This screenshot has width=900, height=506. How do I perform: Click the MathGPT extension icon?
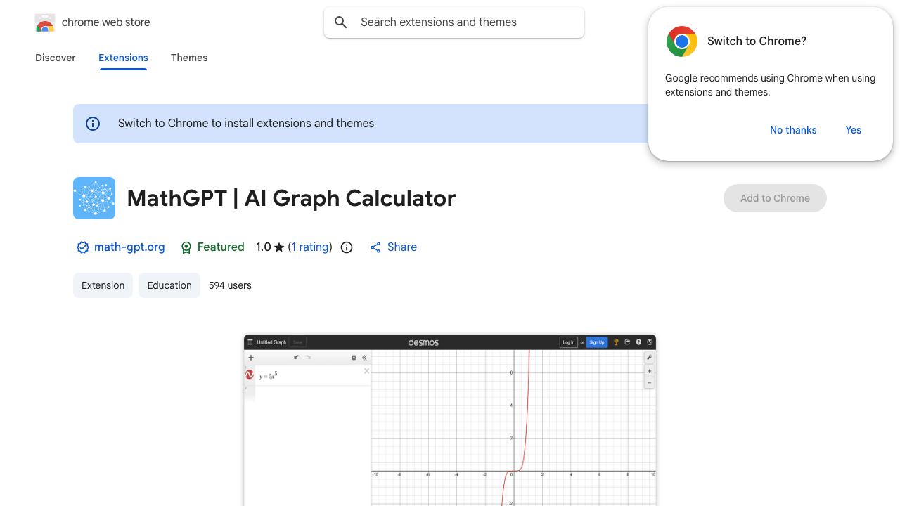[x=94, y=198]
